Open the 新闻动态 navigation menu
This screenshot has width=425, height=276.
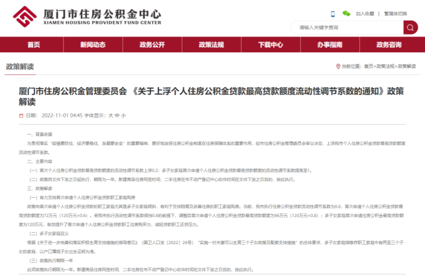(x=93, y=44)
